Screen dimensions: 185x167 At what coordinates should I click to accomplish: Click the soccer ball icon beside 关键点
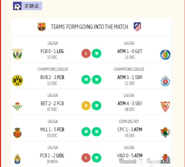(x=17, y=6)
